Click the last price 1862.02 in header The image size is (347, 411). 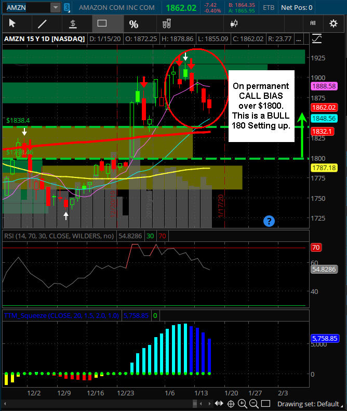(x=181, y=8)
